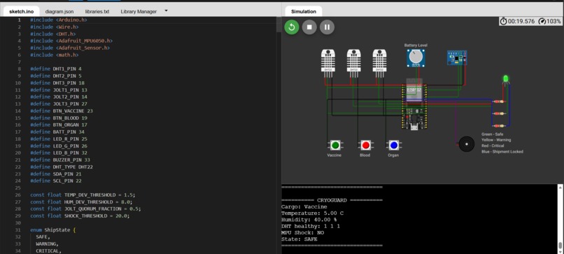Select the middle resistor near the LED
564x254 pixels.
click(x=498, y=113)
